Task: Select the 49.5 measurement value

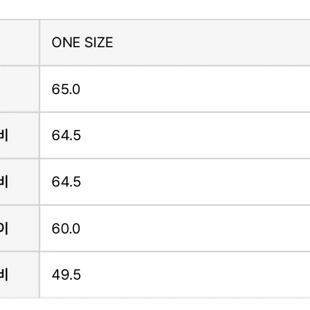Action: click(x=66, y=275)
